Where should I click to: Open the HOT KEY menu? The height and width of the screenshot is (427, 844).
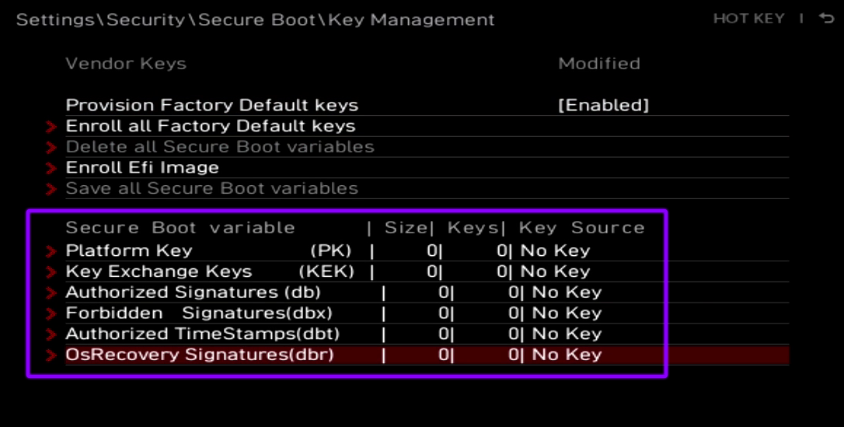pyautogui.click(x=748, y=18)
